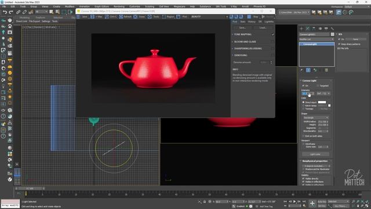
Task: Open the Display tab in command panel
Action: 326,28
